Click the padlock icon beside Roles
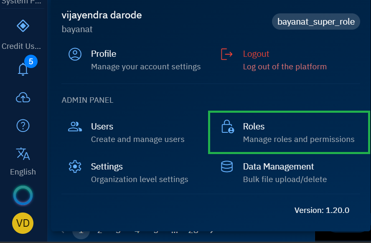 (227, 127)
